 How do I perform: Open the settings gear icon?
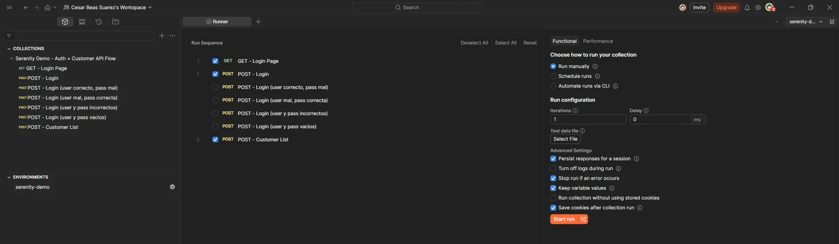(758, 8)
